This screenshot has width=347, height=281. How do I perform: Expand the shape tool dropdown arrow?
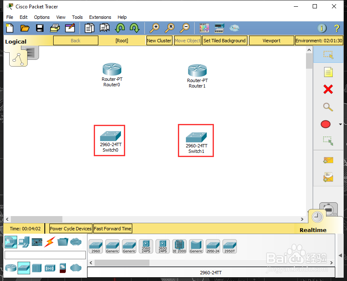pyautogui.click(x=340, y=124)
